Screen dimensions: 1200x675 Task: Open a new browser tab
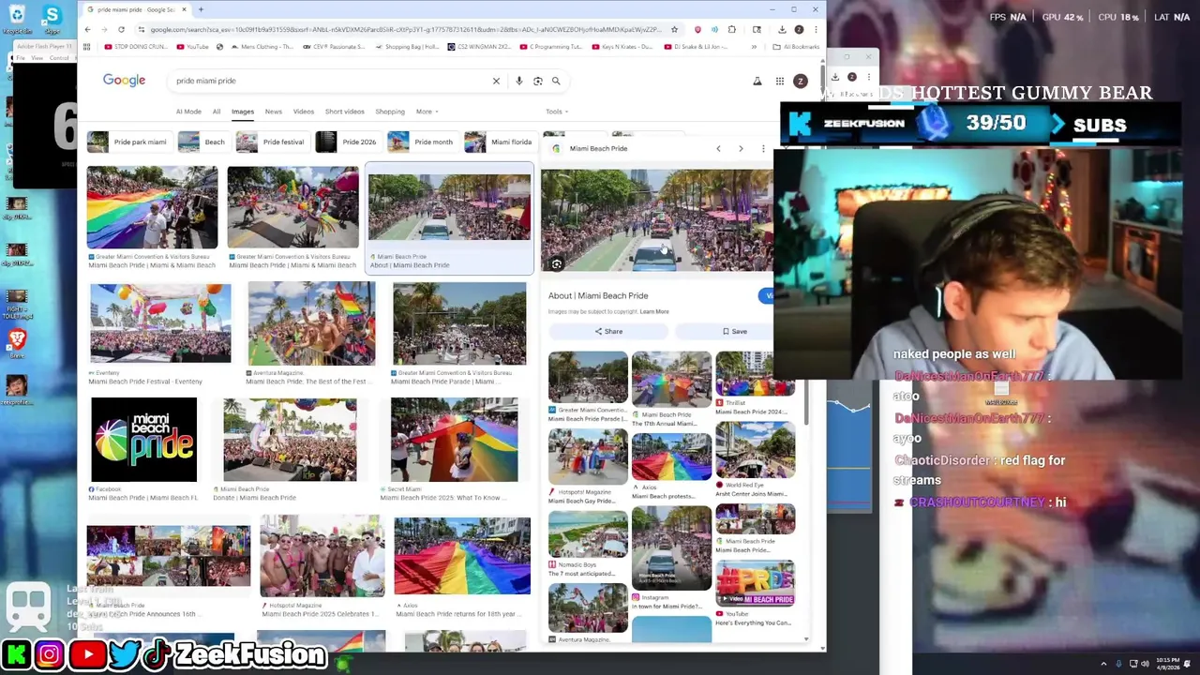pyautogui.click(x=201, y=9)
